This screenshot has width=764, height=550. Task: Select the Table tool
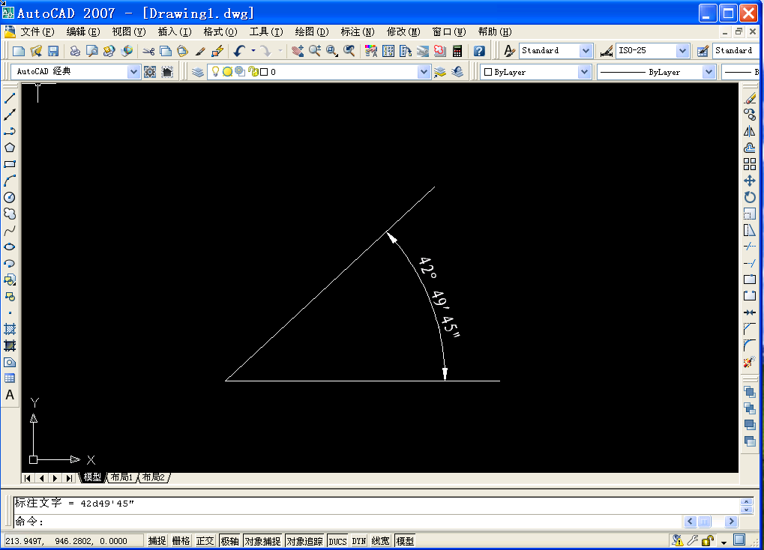[x=10, y=378]
